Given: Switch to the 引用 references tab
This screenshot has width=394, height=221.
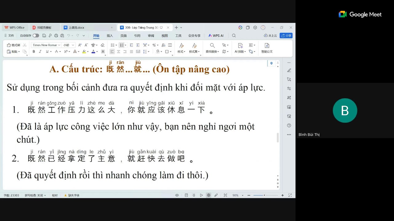Looking at the screenshot, I should 137,36.
